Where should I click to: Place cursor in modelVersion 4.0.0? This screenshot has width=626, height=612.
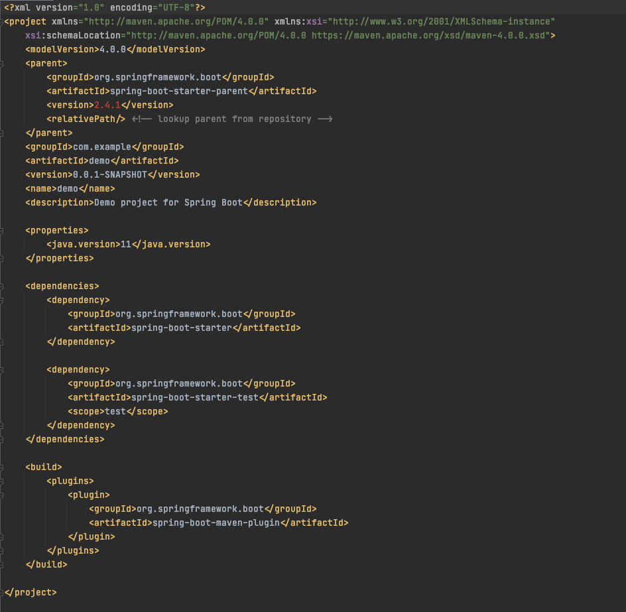(113, 50)
